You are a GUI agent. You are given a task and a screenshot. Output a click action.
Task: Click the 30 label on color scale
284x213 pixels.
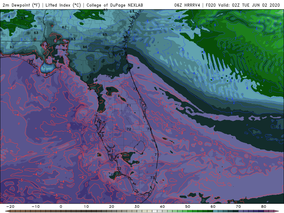[137, 207]
